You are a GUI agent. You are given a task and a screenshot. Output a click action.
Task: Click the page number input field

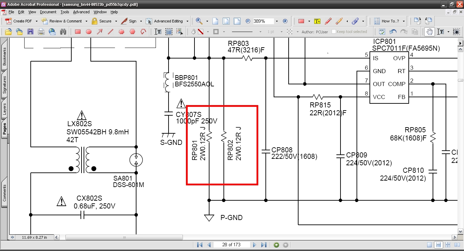(231, 245)
